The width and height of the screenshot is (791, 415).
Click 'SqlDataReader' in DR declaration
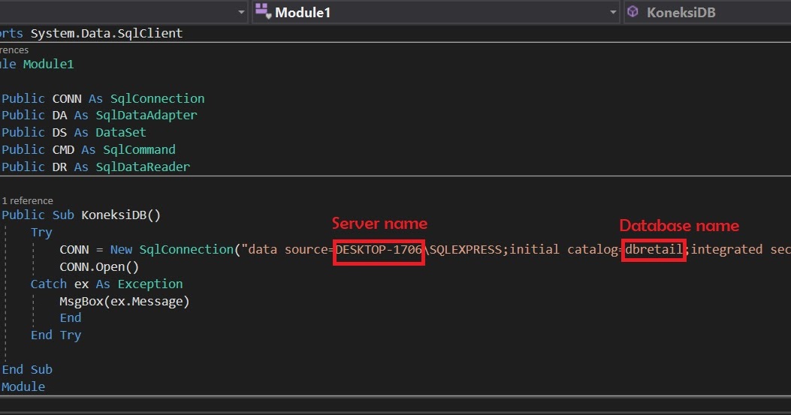(x=143, y=167)
